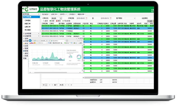Open 销售订单 in the left menu
The image size is (177, 106).
[x=27, y=24]
